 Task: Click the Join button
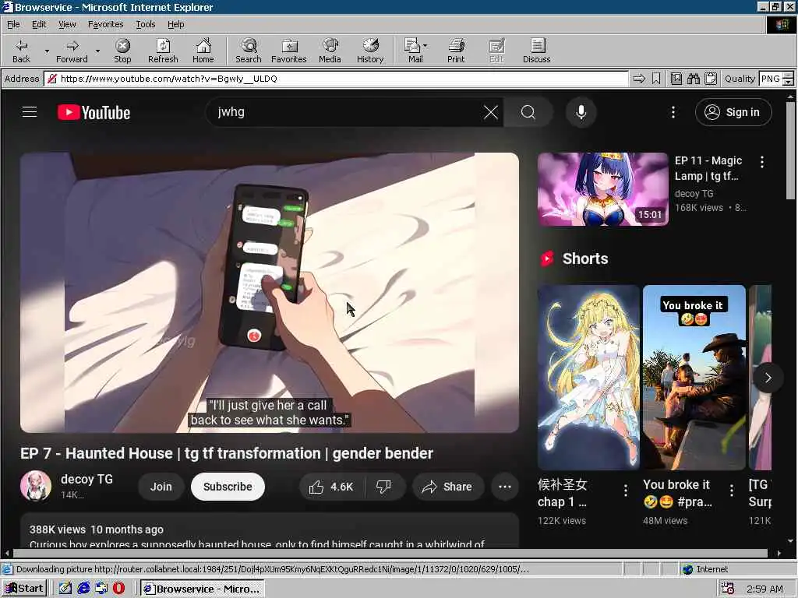coord(161,487)
